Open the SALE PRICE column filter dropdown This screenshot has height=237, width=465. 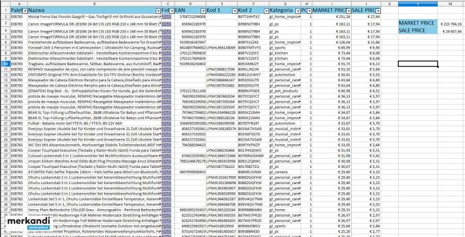pos(378,10)
